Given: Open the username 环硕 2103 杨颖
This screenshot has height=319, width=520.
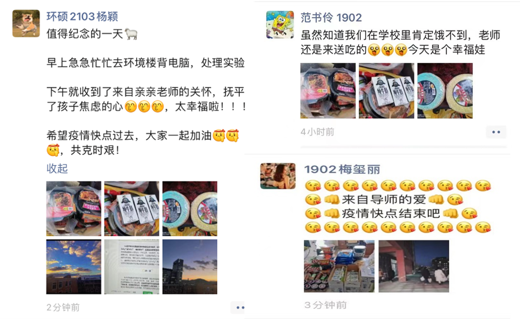Looking at the screenshot, I should click(x=82, y=17).
